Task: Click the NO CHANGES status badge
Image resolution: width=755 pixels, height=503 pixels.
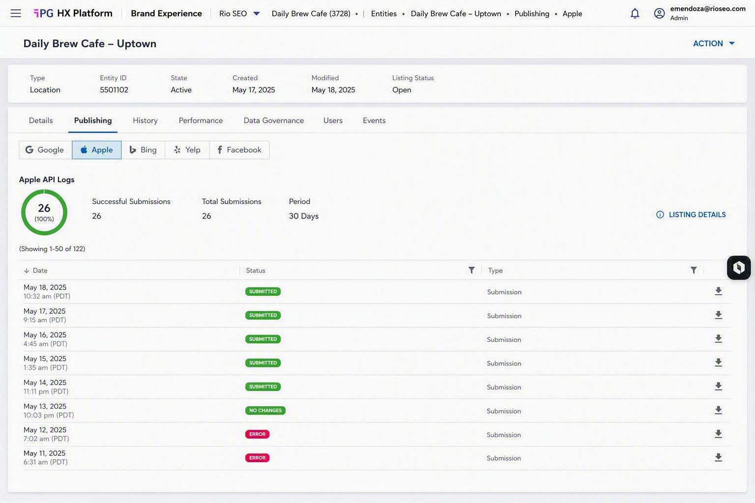Action: coord(265,411)
